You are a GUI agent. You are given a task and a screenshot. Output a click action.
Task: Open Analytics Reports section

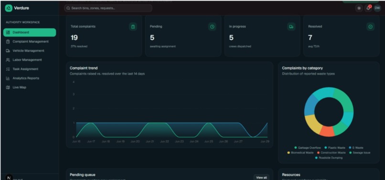(30, 79)
